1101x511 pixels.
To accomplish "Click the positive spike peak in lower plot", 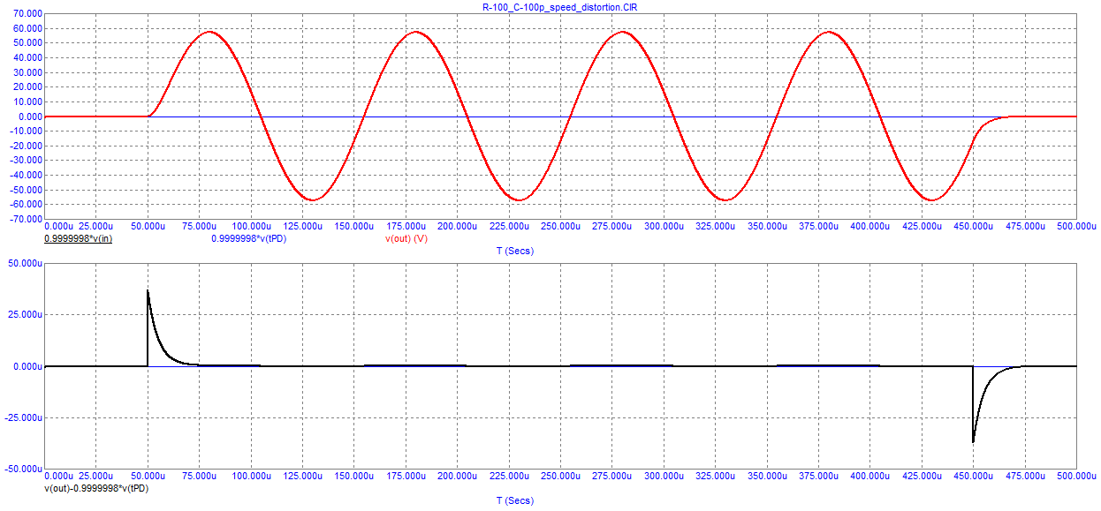I will click(x=148, y=290).
